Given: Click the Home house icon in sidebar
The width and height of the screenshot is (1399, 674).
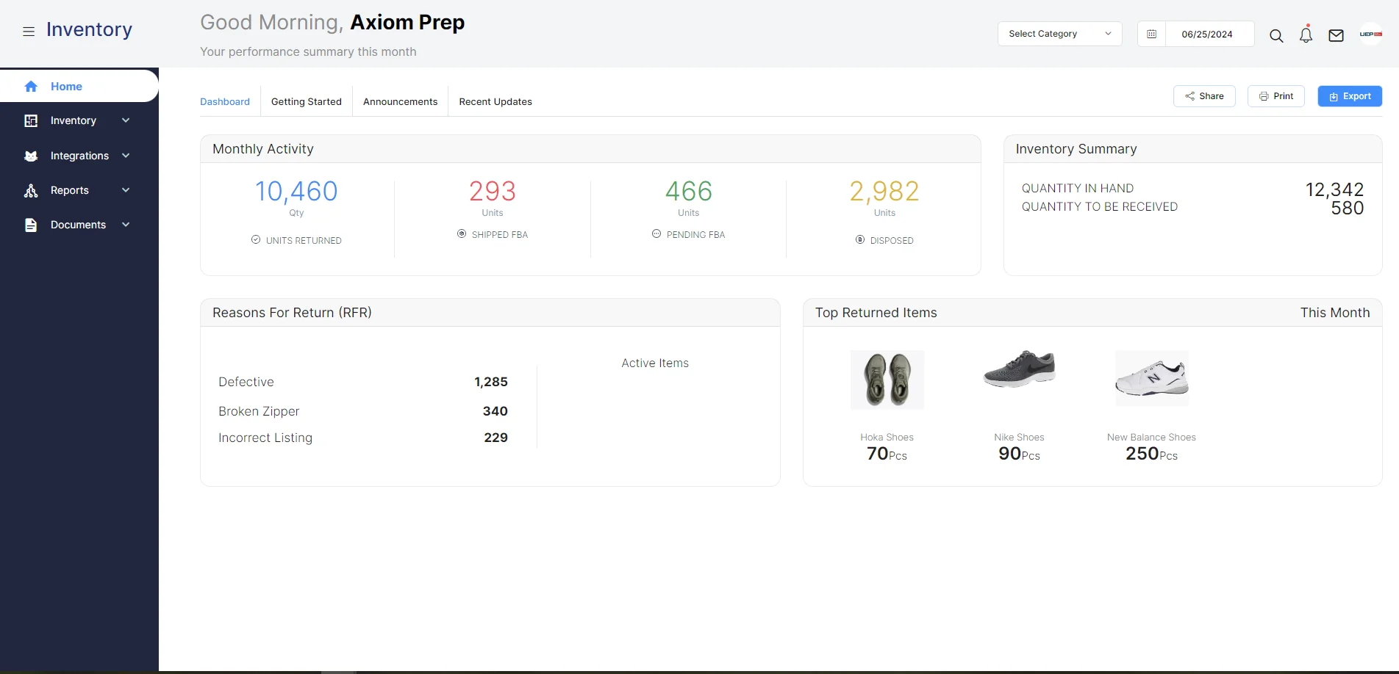Looking at the screenshot, I should (x=31, y=87).
